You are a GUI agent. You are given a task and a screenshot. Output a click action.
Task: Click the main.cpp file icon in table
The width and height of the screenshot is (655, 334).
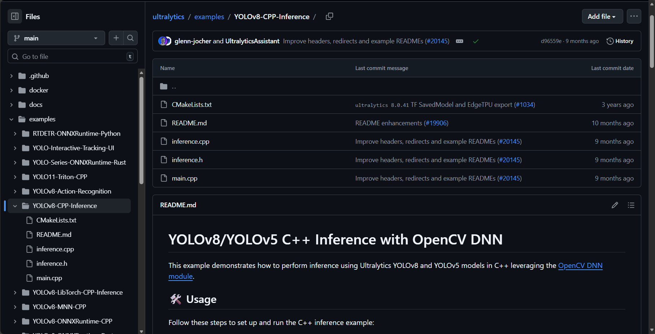(x=164, y=178)
